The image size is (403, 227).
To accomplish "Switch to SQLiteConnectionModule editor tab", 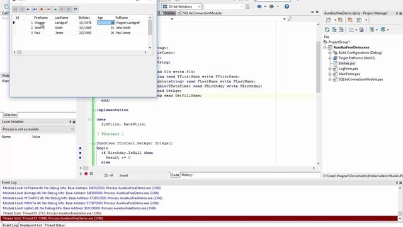I will [x=200, y=13].
